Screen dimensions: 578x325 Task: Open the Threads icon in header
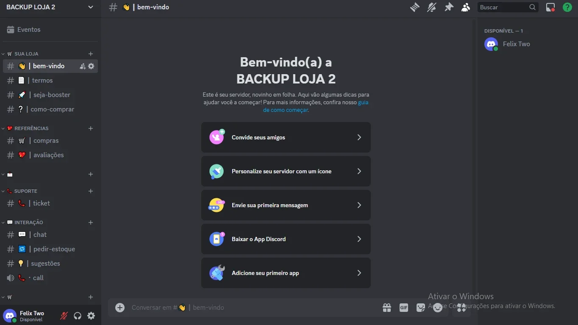(414, 7)
